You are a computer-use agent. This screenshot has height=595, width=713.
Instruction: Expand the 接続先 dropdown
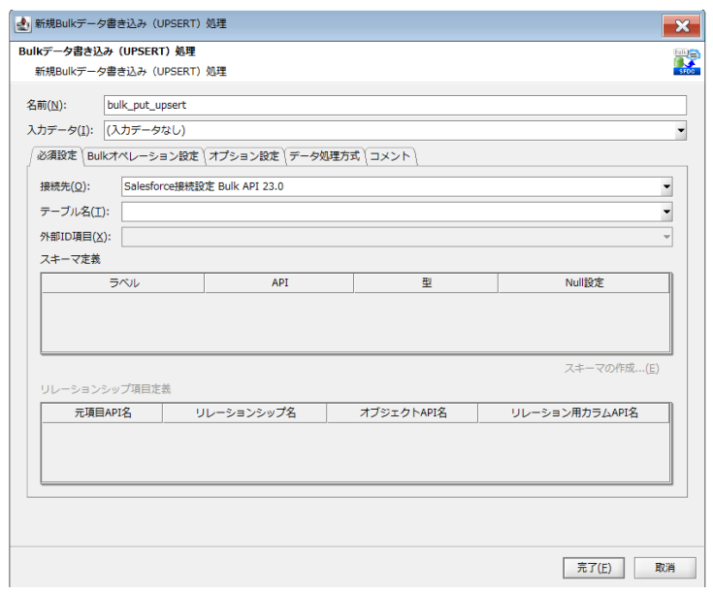click(666, 186)
